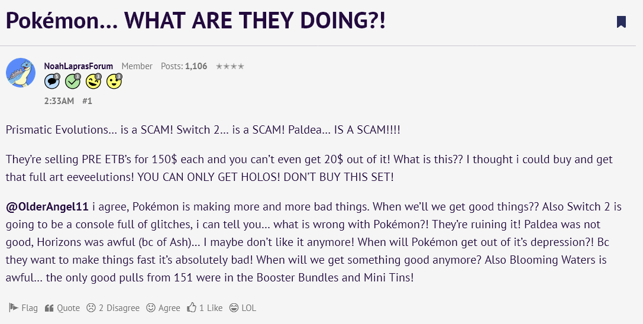Click the Member role label
Image resolution: width=643 pixels, height=324 pixels.
(x=137, y=66)
